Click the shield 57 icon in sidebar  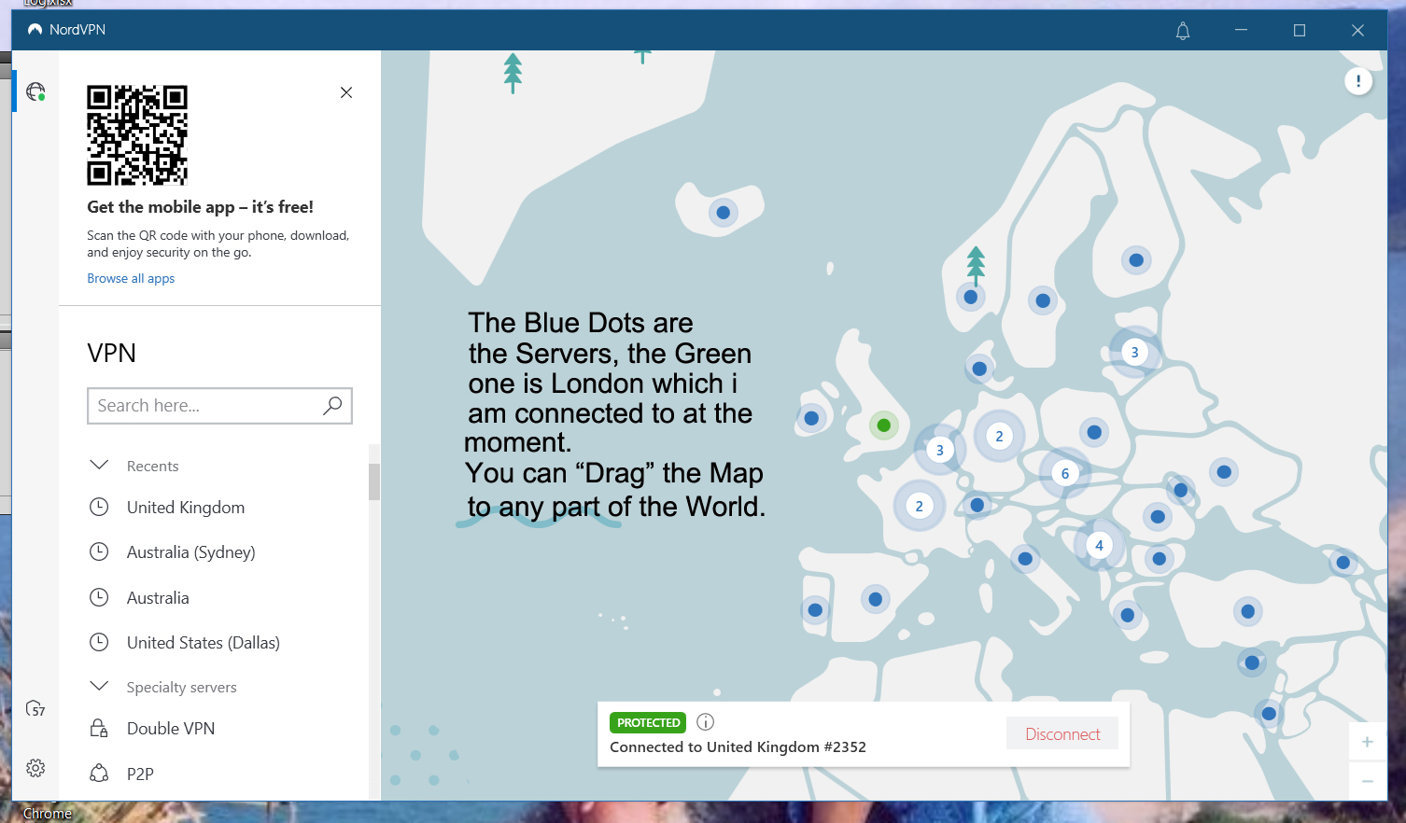pos(35,709)
